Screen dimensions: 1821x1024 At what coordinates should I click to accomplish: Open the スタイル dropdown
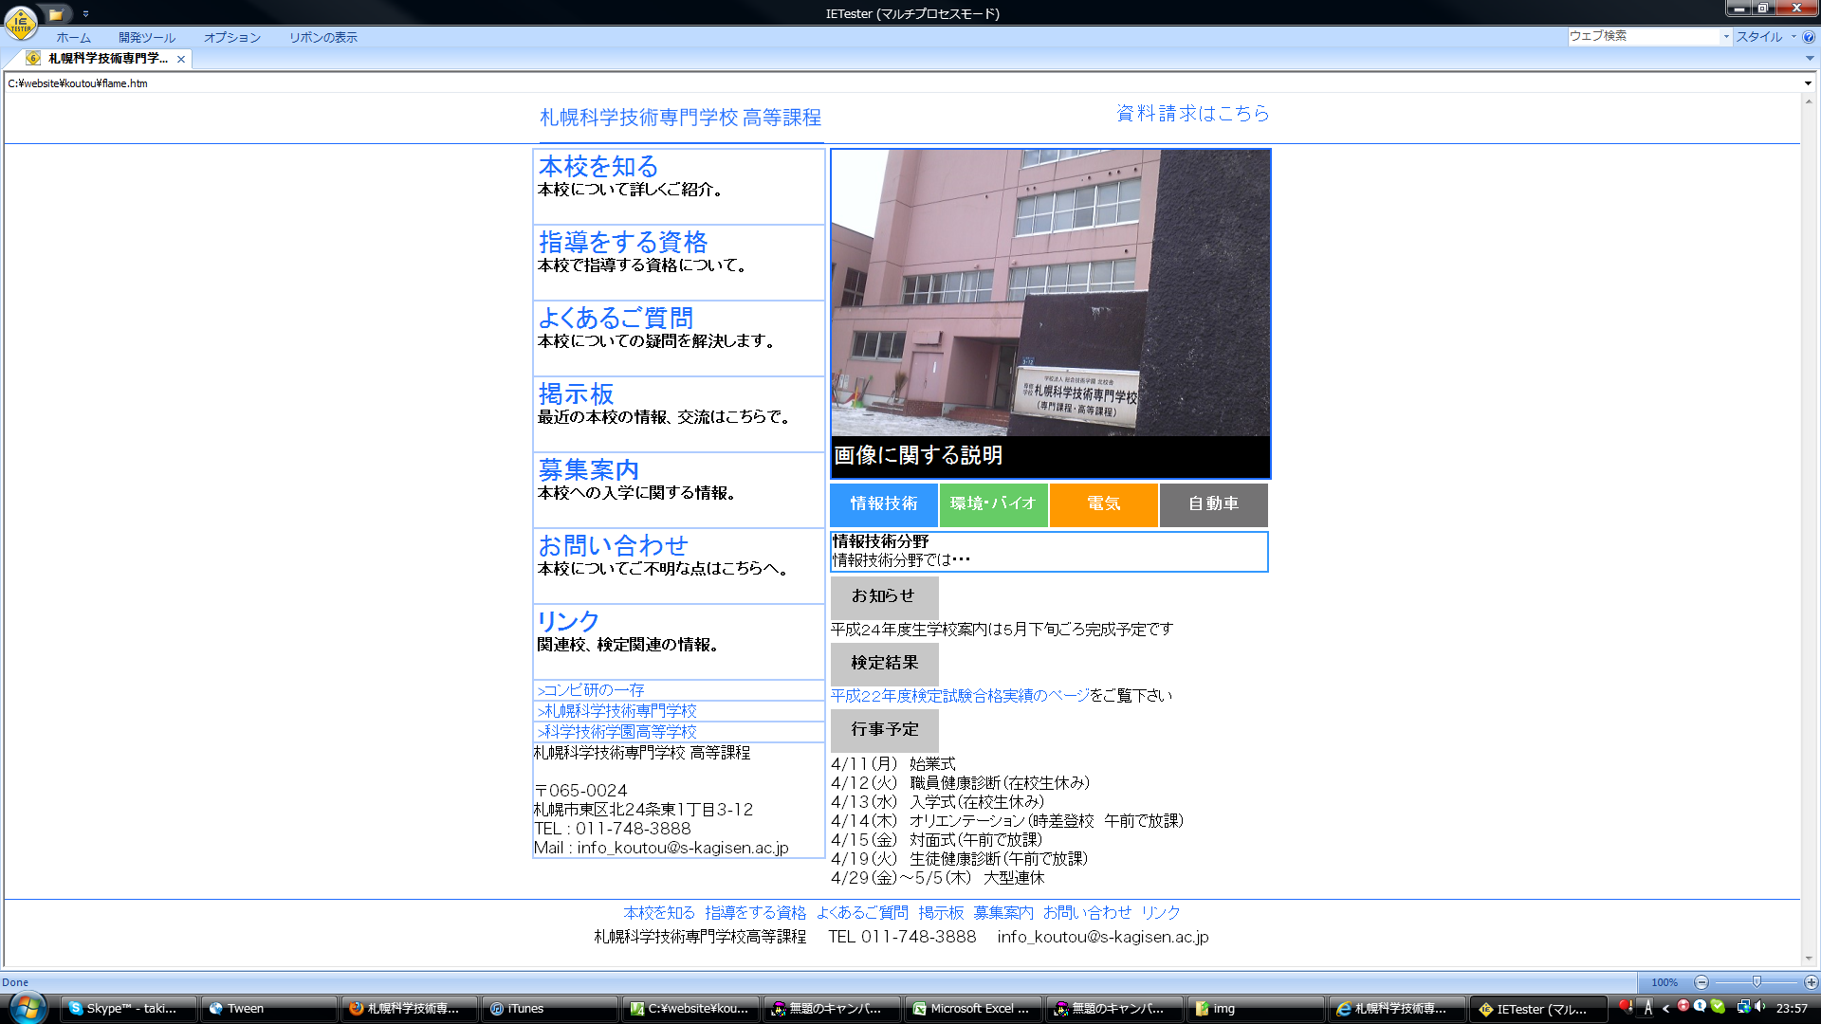[1766, 37]
